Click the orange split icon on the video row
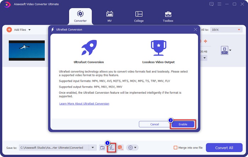Viewport: 248px width, 157px height. tap(205, 41)
